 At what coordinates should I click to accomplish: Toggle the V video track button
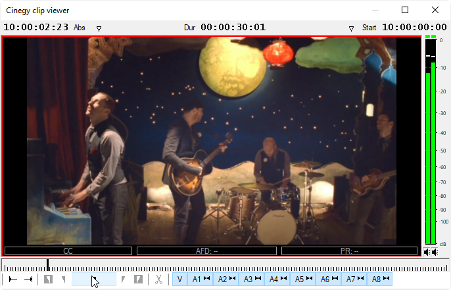pos(179,279)
